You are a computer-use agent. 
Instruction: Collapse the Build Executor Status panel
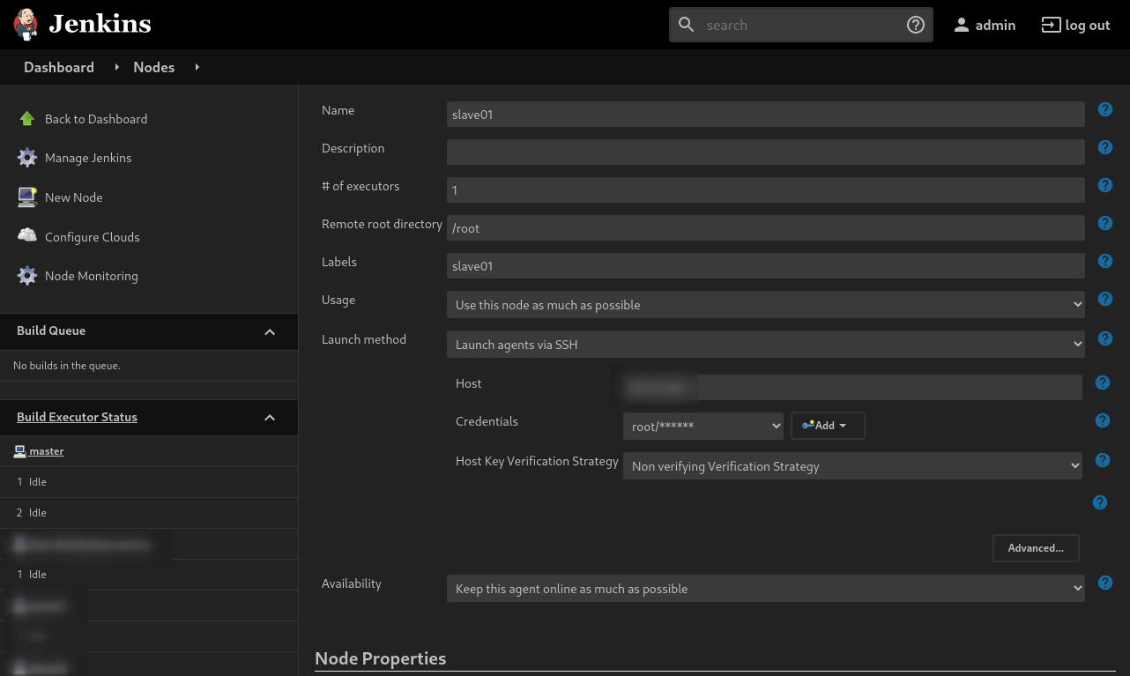point(270,418)
